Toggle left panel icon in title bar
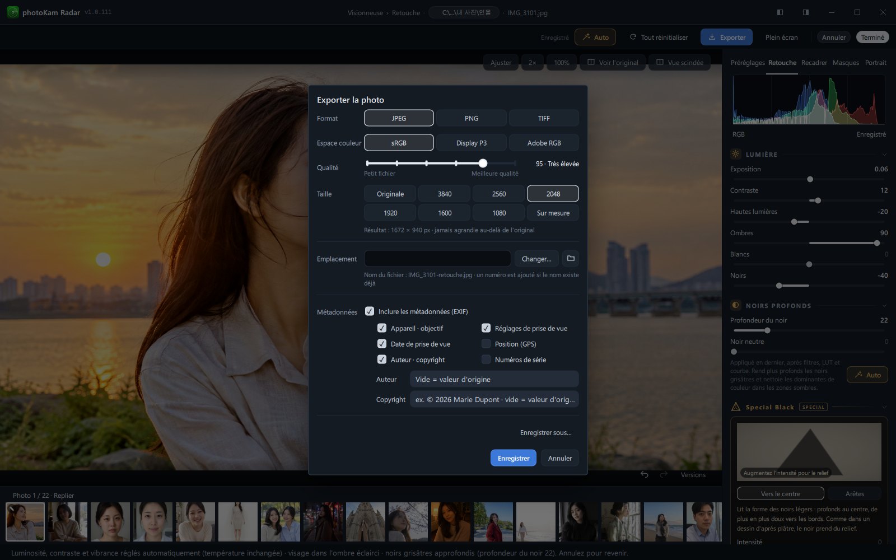Image resolution: width=896 pixels, height=560 pixels. 780,12
